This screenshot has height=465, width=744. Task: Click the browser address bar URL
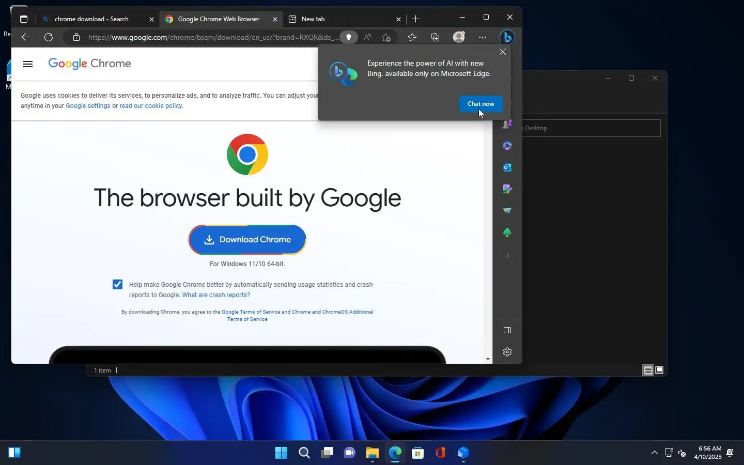click(213, 37)
